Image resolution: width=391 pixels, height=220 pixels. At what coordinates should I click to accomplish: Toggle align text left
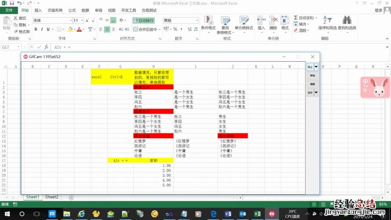(x=101, y=29)
